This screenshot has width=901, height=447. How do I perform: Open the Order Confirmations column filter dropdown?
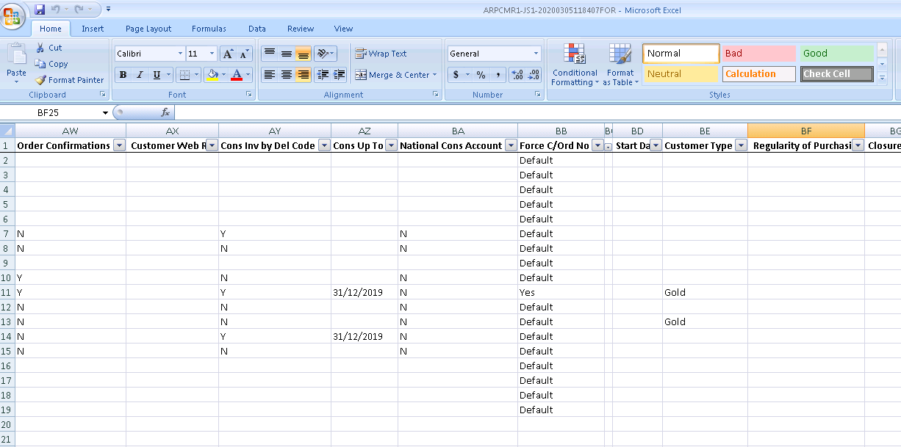(118, 145)
